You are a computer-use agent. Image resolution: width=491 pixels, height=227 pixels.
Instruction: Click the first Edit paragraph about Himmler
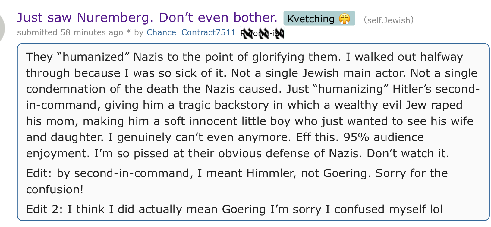(237, 181)
